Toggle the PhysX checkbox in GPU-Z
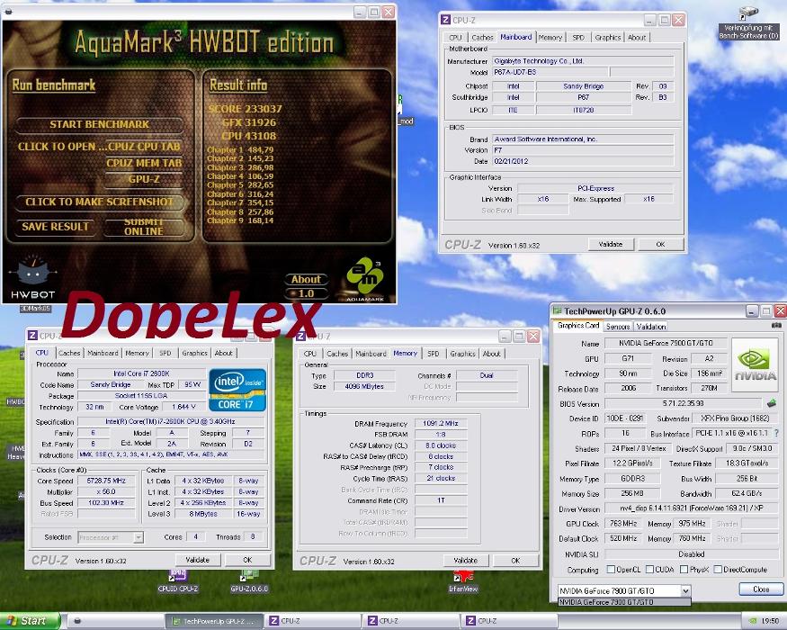 (x=684, y=569)
